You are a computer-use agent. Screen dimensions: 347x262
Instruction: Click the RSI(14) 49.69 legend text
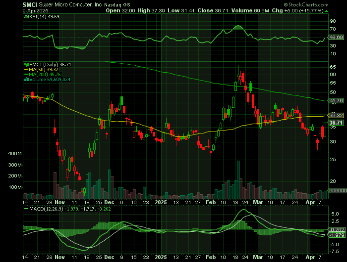click(x=44, y=16)
